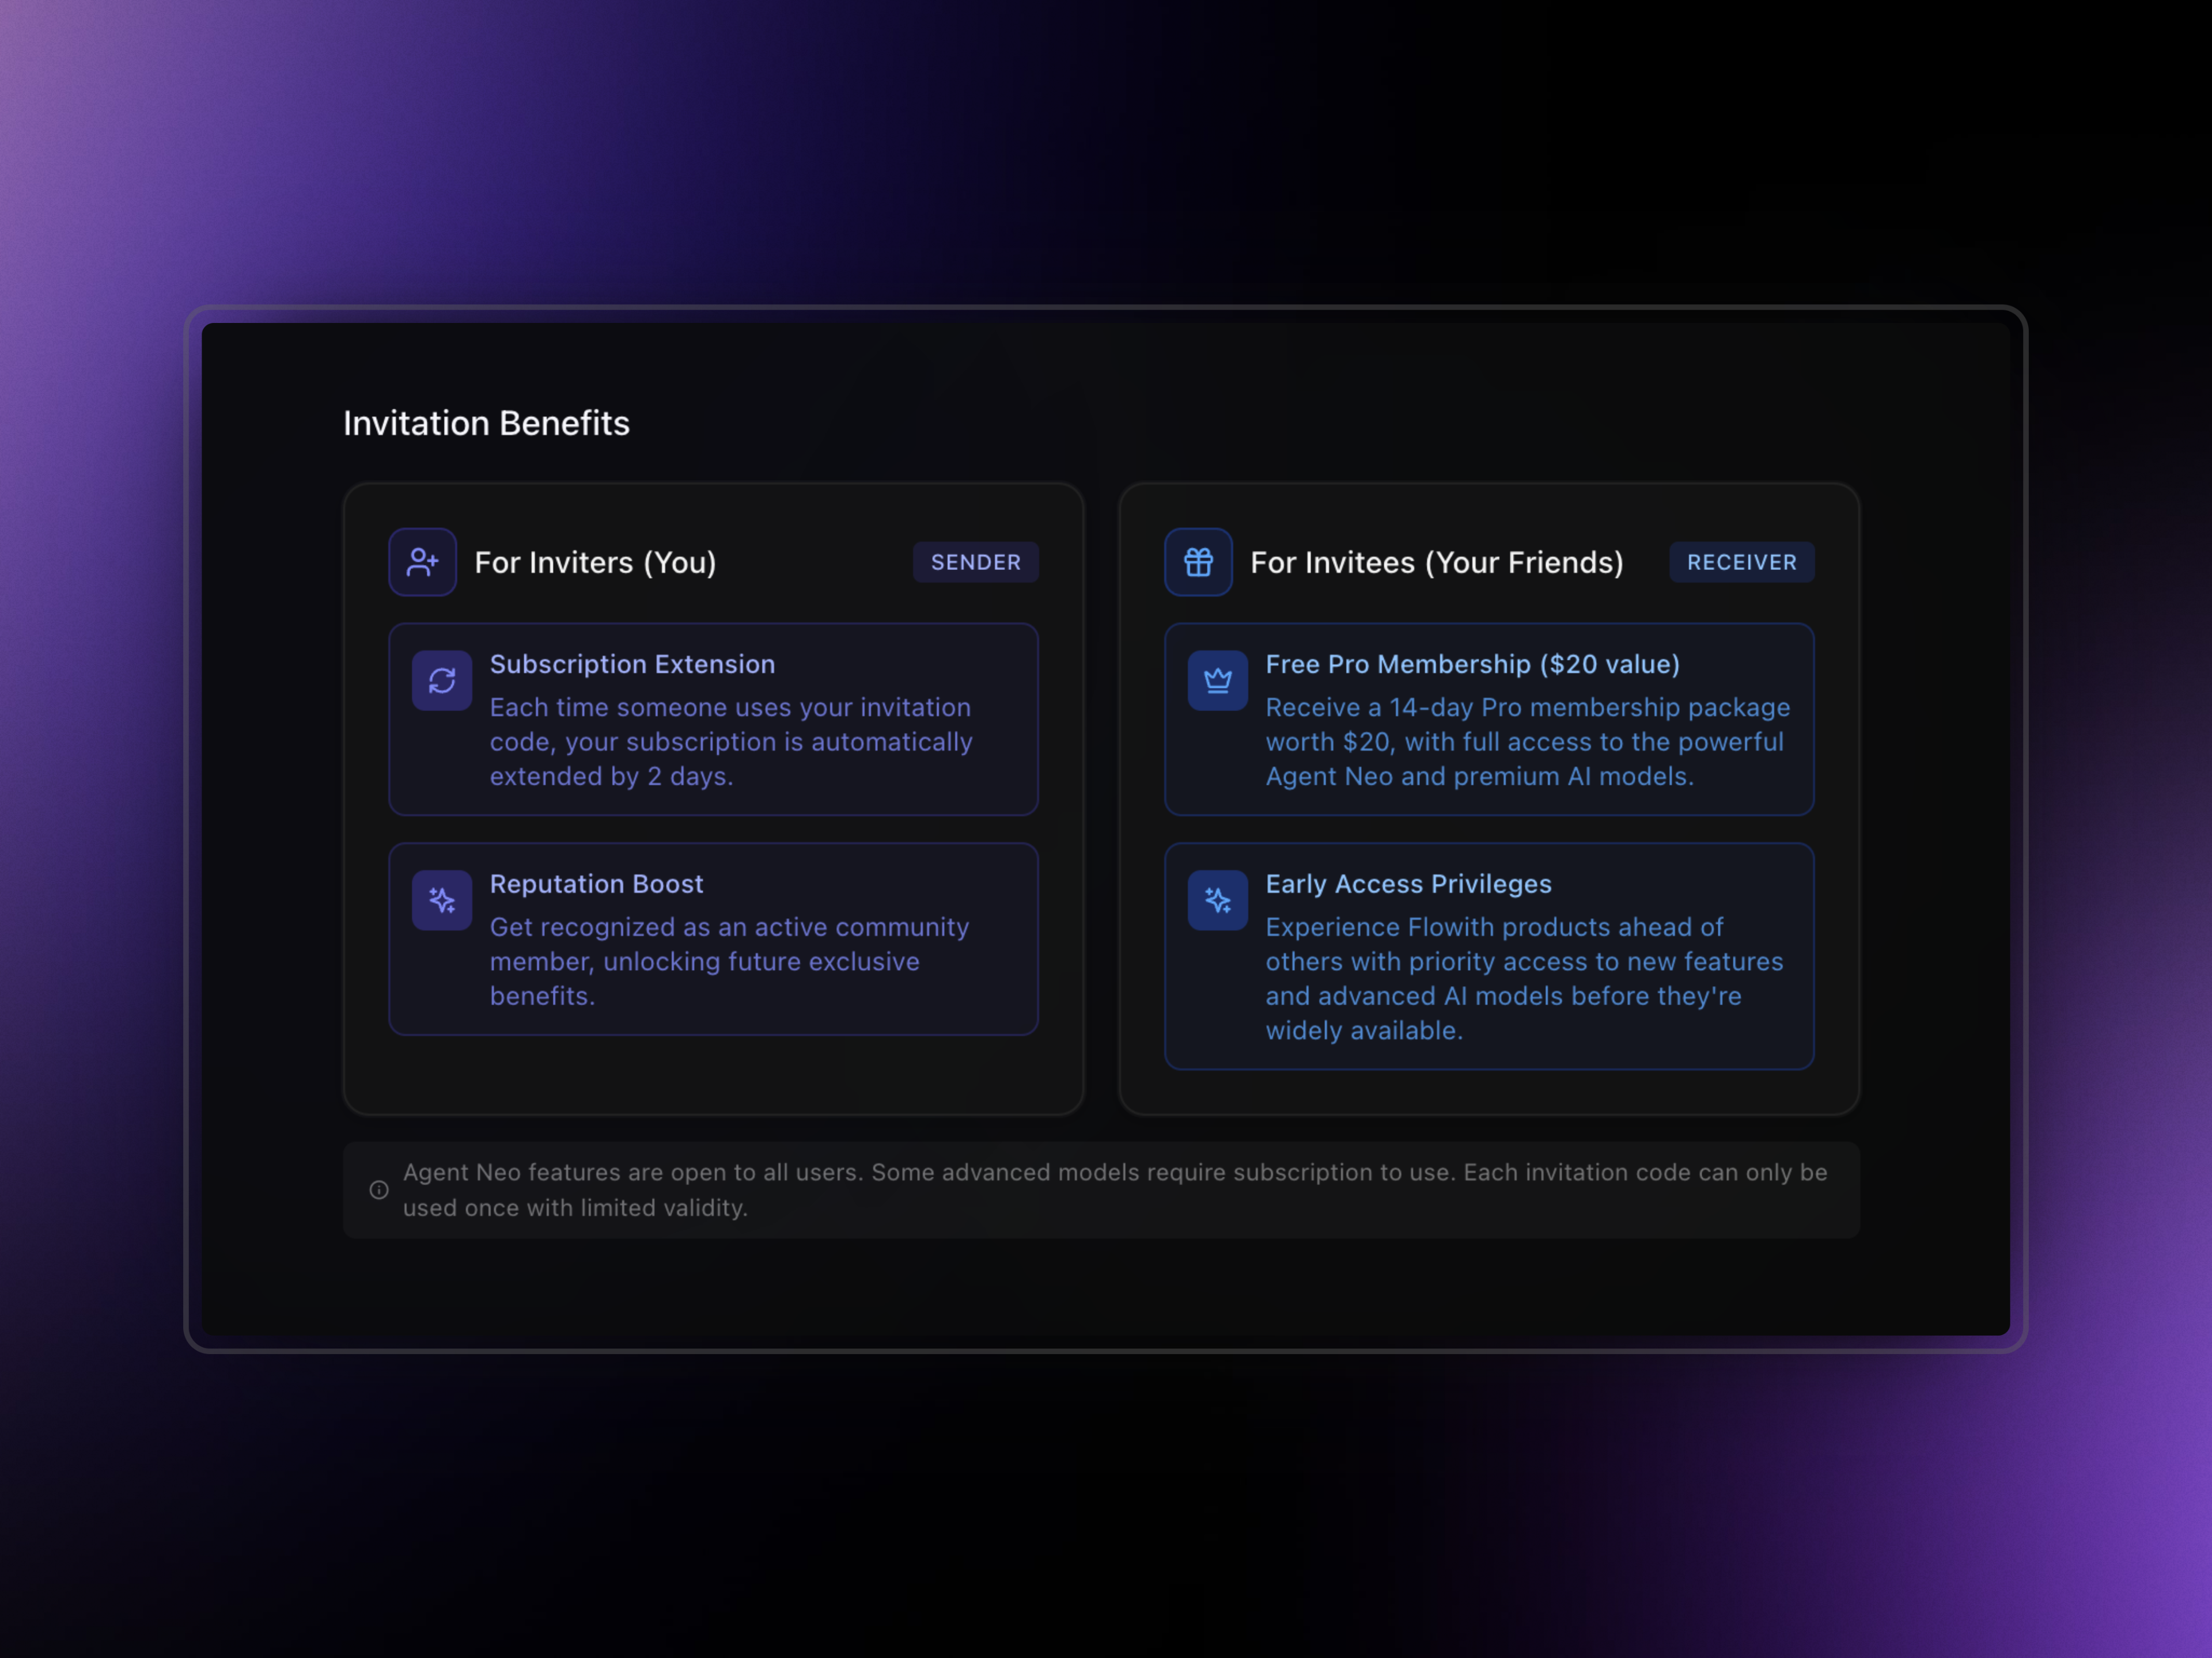Click the gift box icon beside For Invitees
Viewport: 2212px width, 1658px height.
[1198, 562]
